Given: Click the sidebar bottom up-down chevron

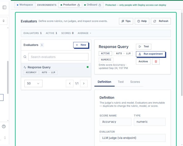Looking at the screenshot, I should (5, 138).
